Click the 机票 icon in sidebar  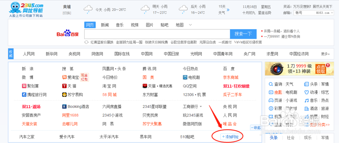coord(271,117)
